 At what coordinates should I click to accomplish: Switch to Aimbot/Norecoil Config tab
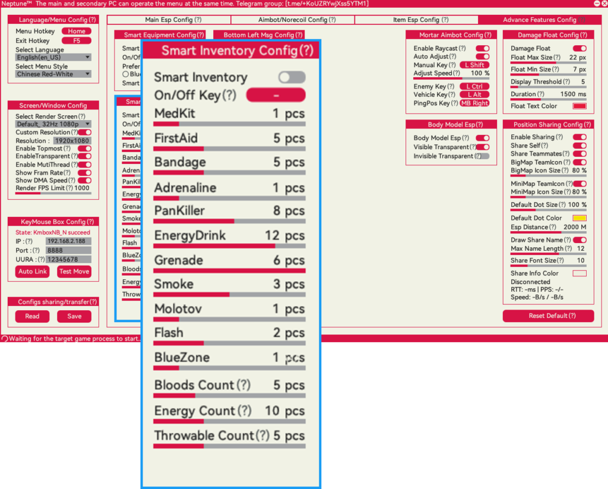click(x=293, y=20)
